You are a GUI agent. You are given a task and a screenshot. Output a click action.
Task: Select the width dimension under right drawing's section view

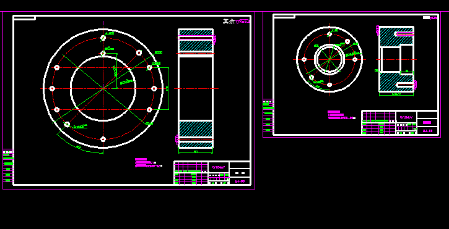point(396,94)
